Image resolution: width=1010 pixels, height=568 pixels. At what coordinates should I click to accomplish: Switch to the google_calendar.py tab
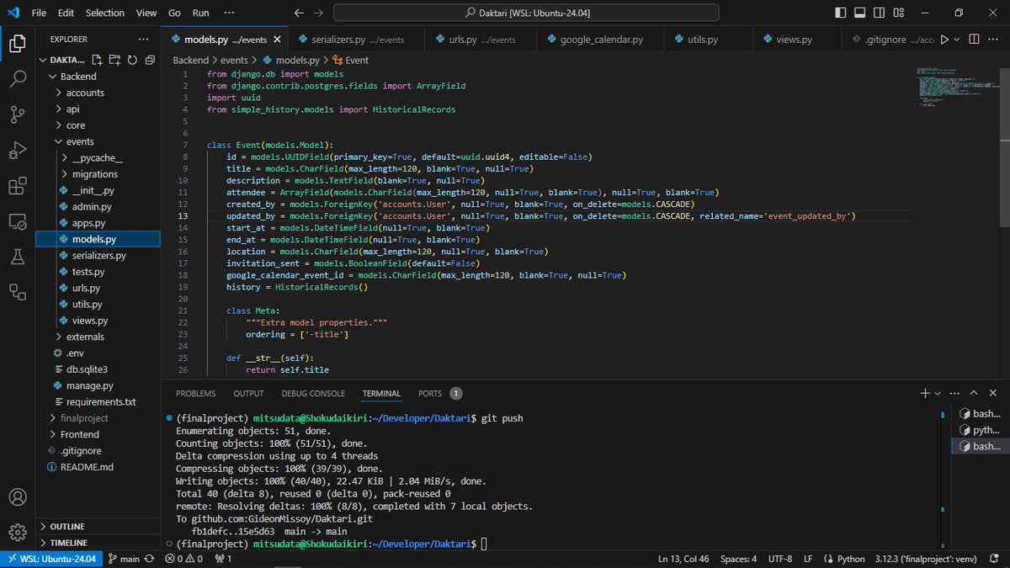(601, 40)
